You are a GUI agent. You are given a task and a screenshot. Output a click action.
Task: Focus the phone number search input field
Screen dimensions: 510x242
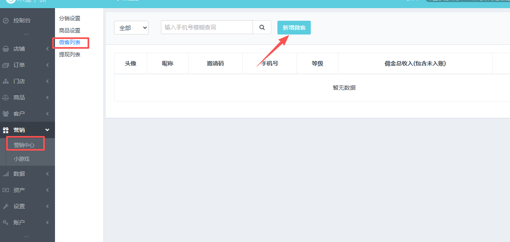207,28
